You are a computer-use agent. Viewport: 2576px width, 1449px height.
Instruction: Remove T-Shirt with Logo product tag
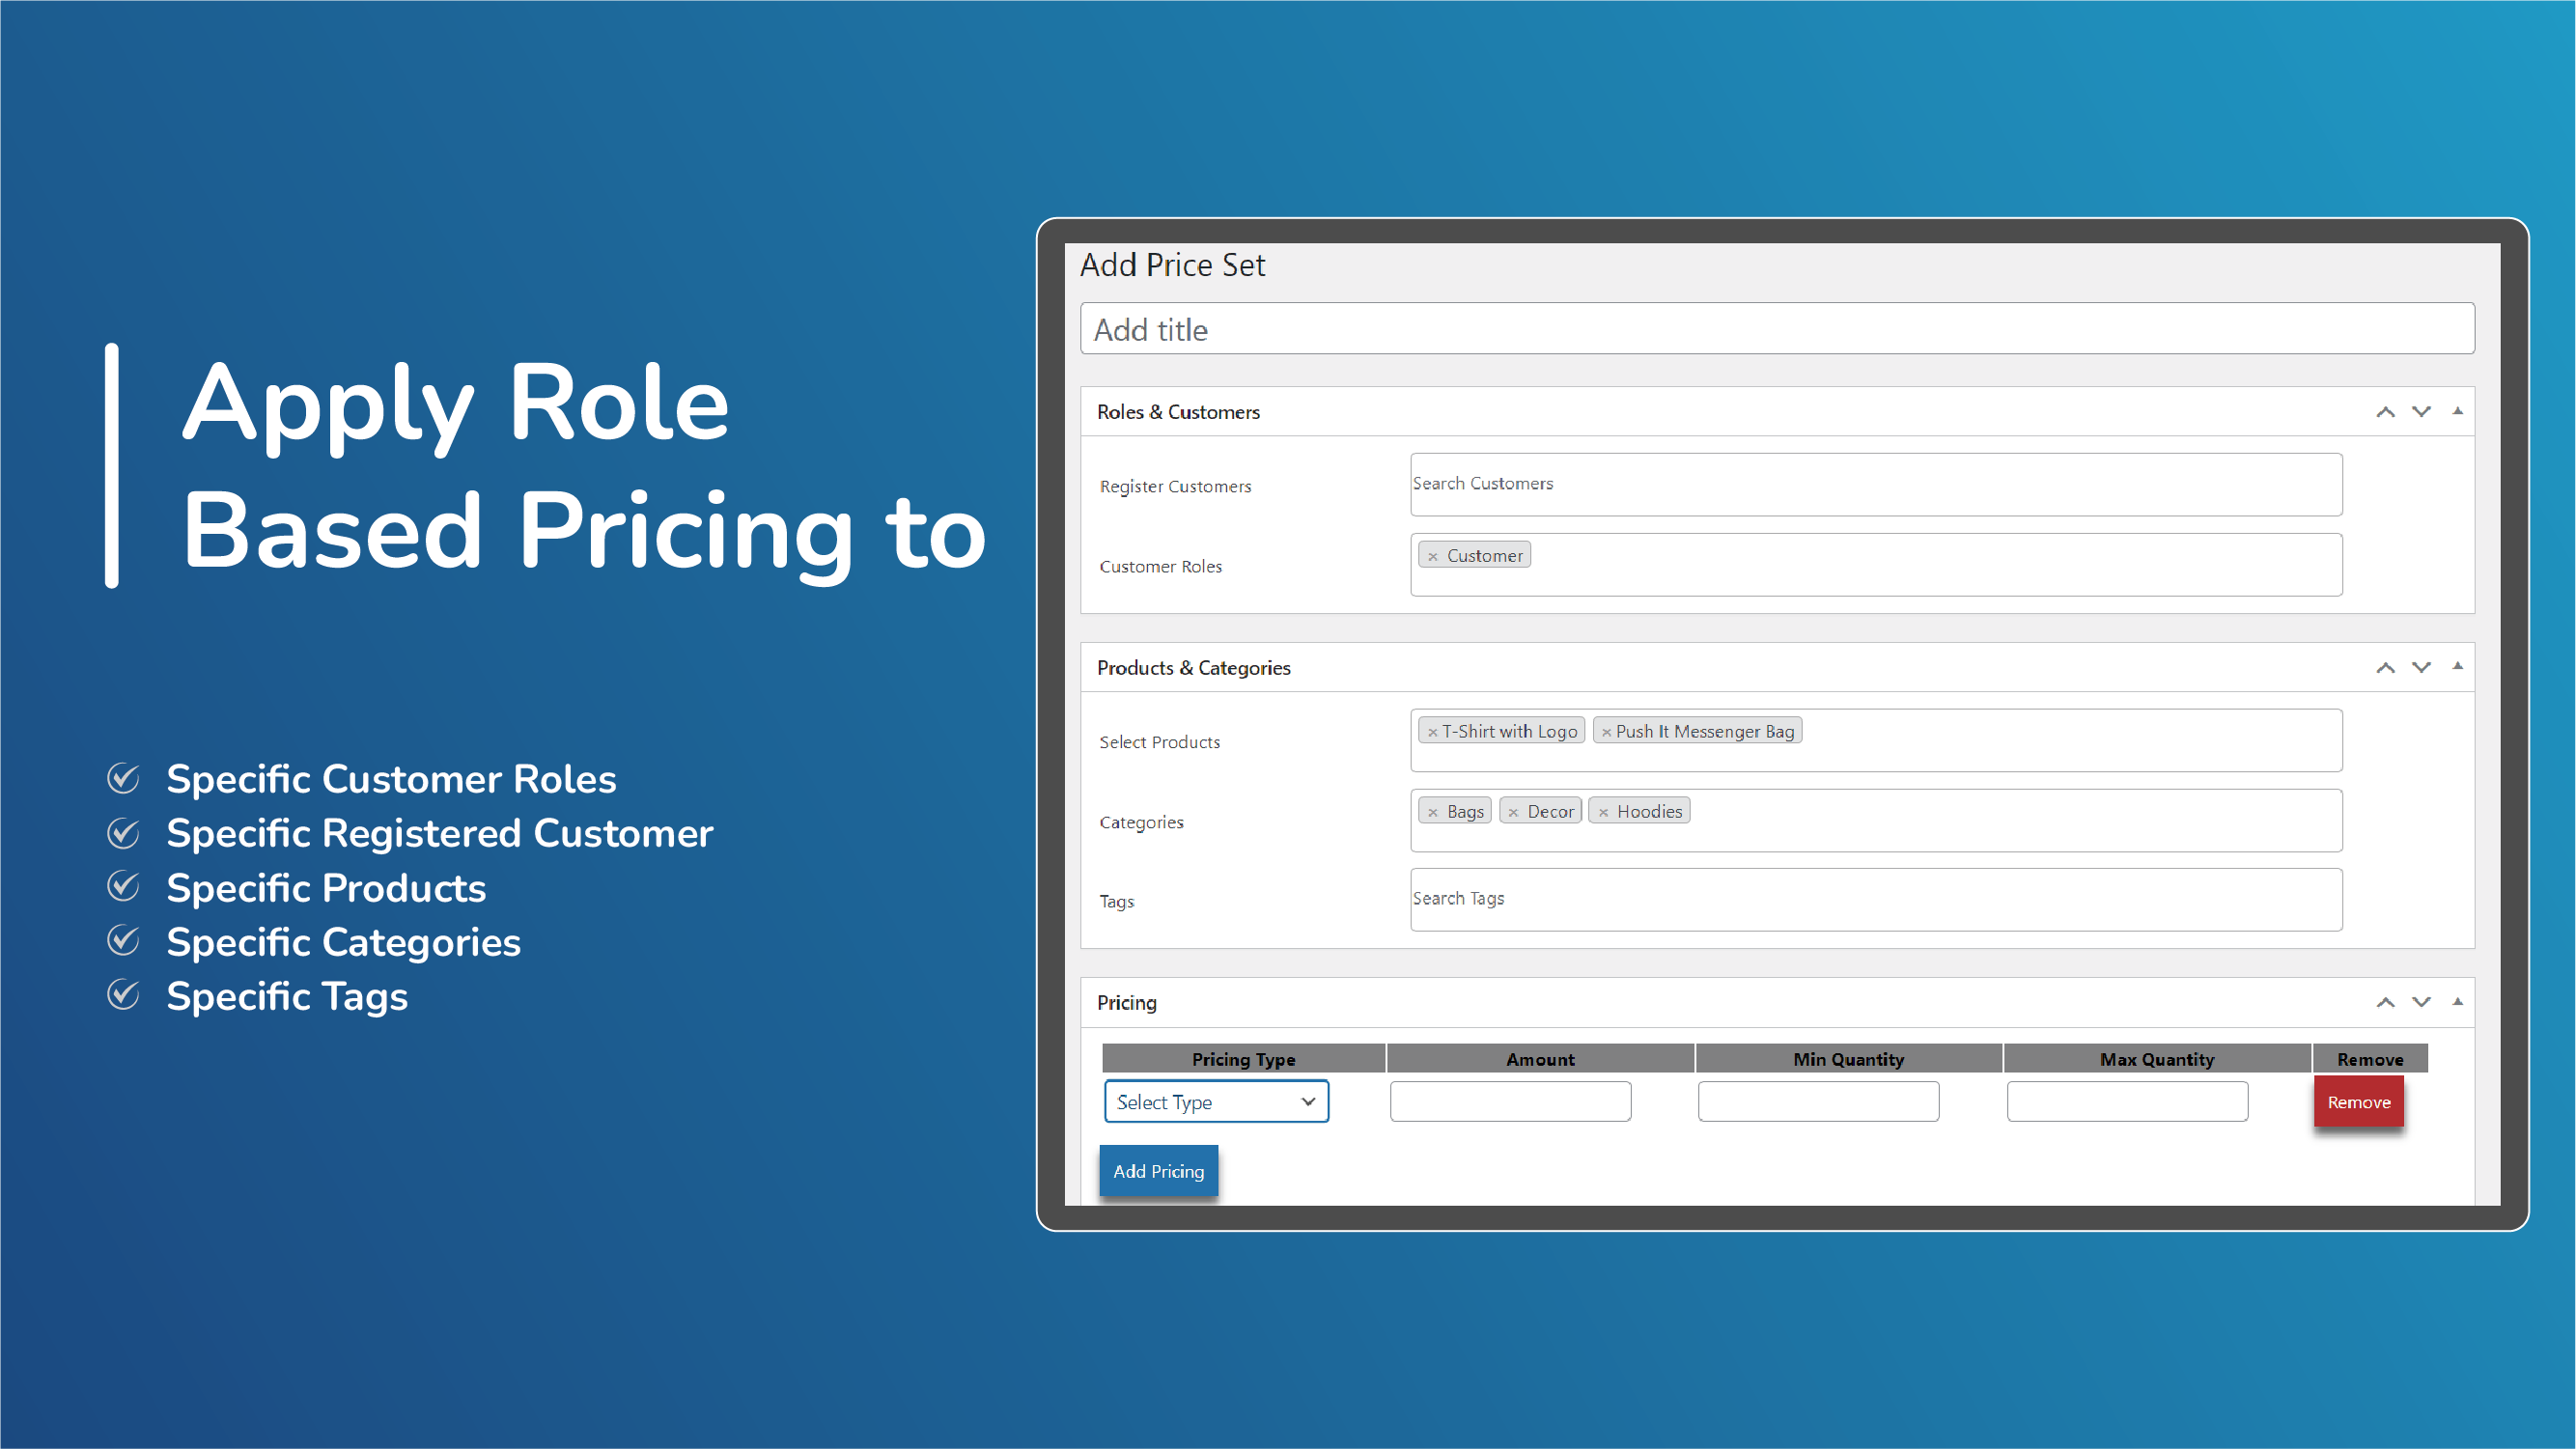point(1432,732)
